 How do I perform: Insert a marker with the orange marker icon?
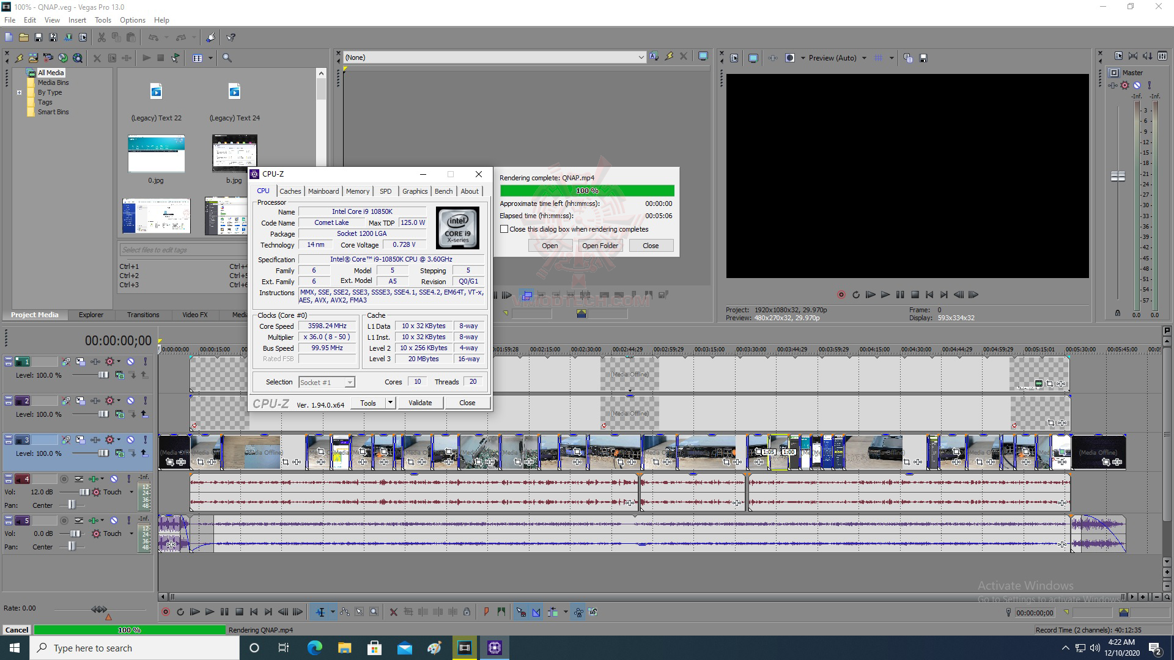pos(486,612)
